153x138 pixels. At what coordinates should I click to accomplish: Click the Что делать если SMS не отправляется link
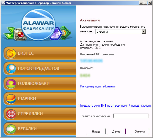pyautogui.click(x=114, y=106)
